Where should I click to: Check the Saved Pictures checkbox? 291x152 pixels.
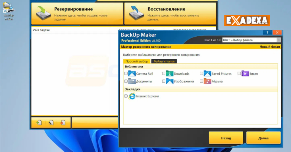[201, 73]
